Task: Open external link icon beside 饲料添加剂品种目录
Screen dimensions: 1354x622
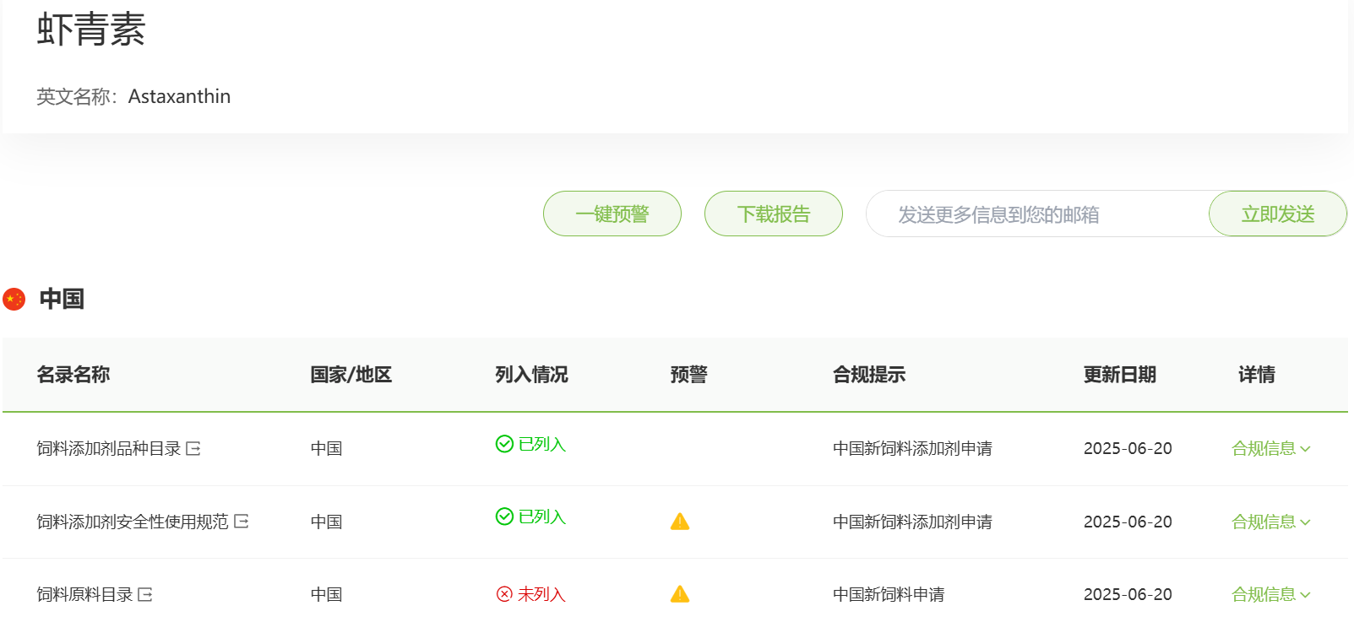Action: [193, 448]
